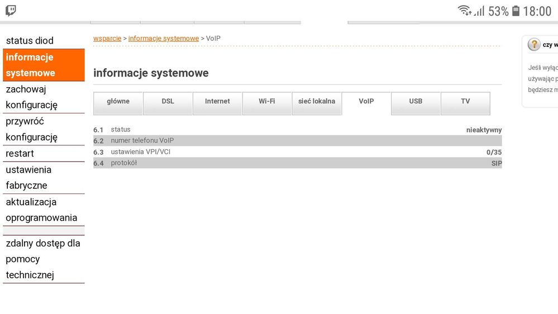558x314 pixels.
Task: Click the SIP protocol value
Action: point(497,163)
